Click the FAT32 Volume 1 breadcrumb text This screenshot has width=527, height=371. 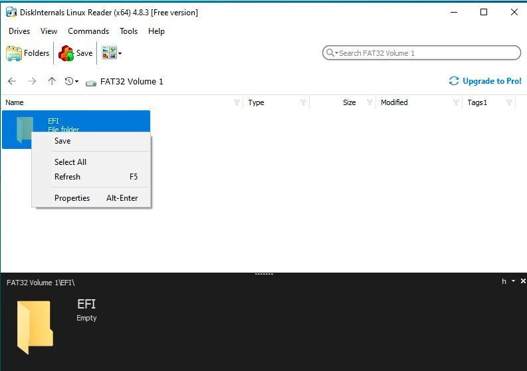(132, 81)
